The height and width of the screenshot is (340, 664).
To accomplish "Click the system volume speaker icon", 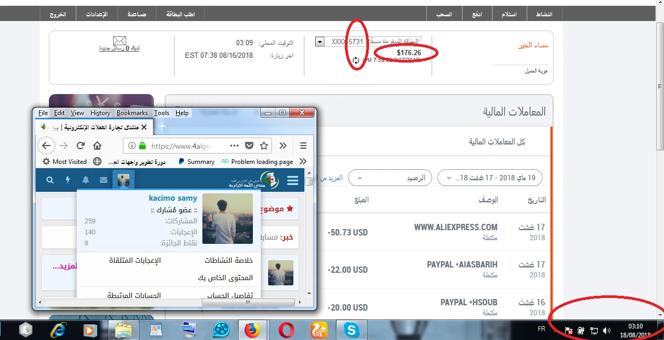I will (x=607, y=331).
